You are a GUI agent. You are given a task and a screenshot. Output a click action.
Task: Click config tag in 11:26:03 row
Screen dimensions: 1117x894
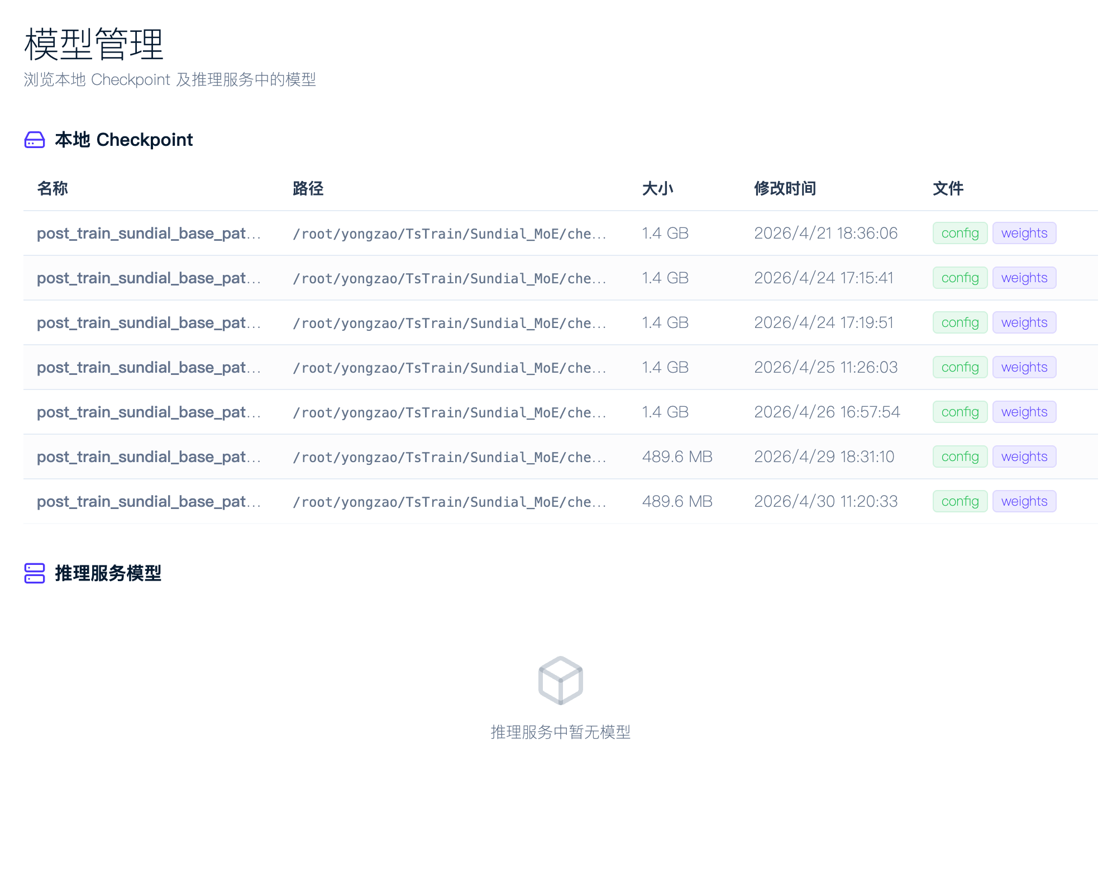point(960,367)
